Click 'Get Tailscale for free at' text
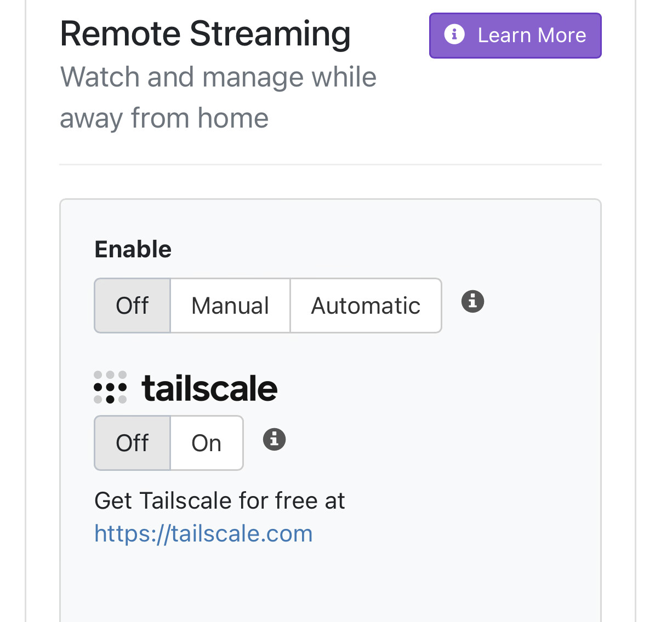Viewport: 661px width, 622px height. (220, 500)
